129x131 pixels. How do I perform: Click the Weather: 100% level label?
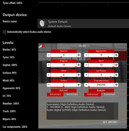[11, 103]
